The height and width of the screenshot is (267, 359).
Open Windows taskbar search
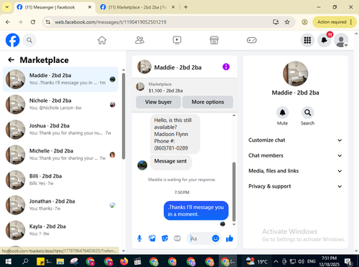25,261
